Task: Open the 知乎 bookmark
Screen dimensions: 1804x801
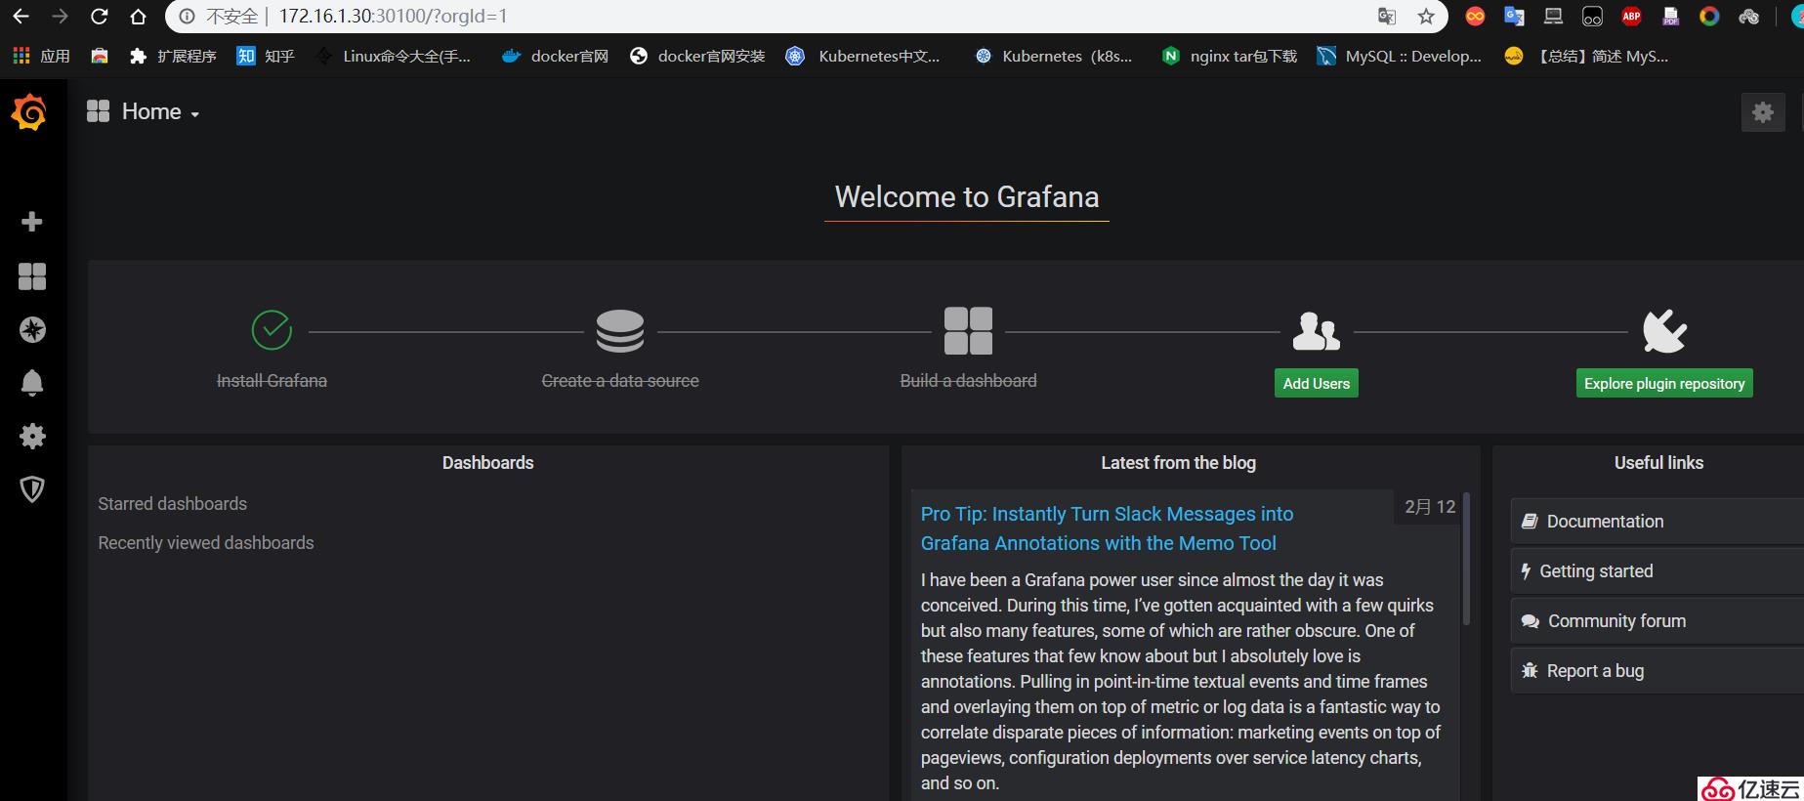Action: pos(266,57)
